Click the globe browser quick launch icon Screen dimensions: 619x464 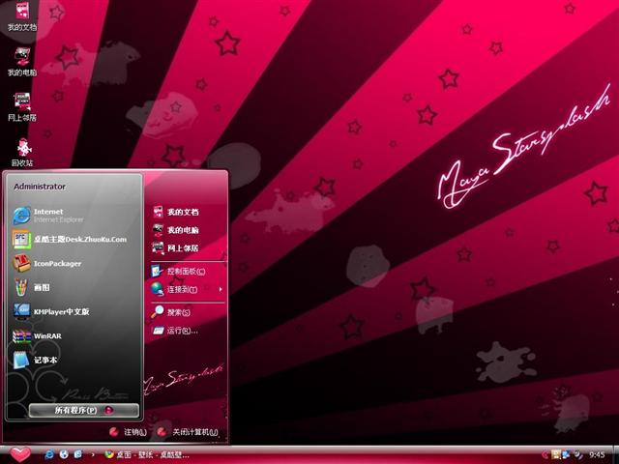click(x=64, y=454)
